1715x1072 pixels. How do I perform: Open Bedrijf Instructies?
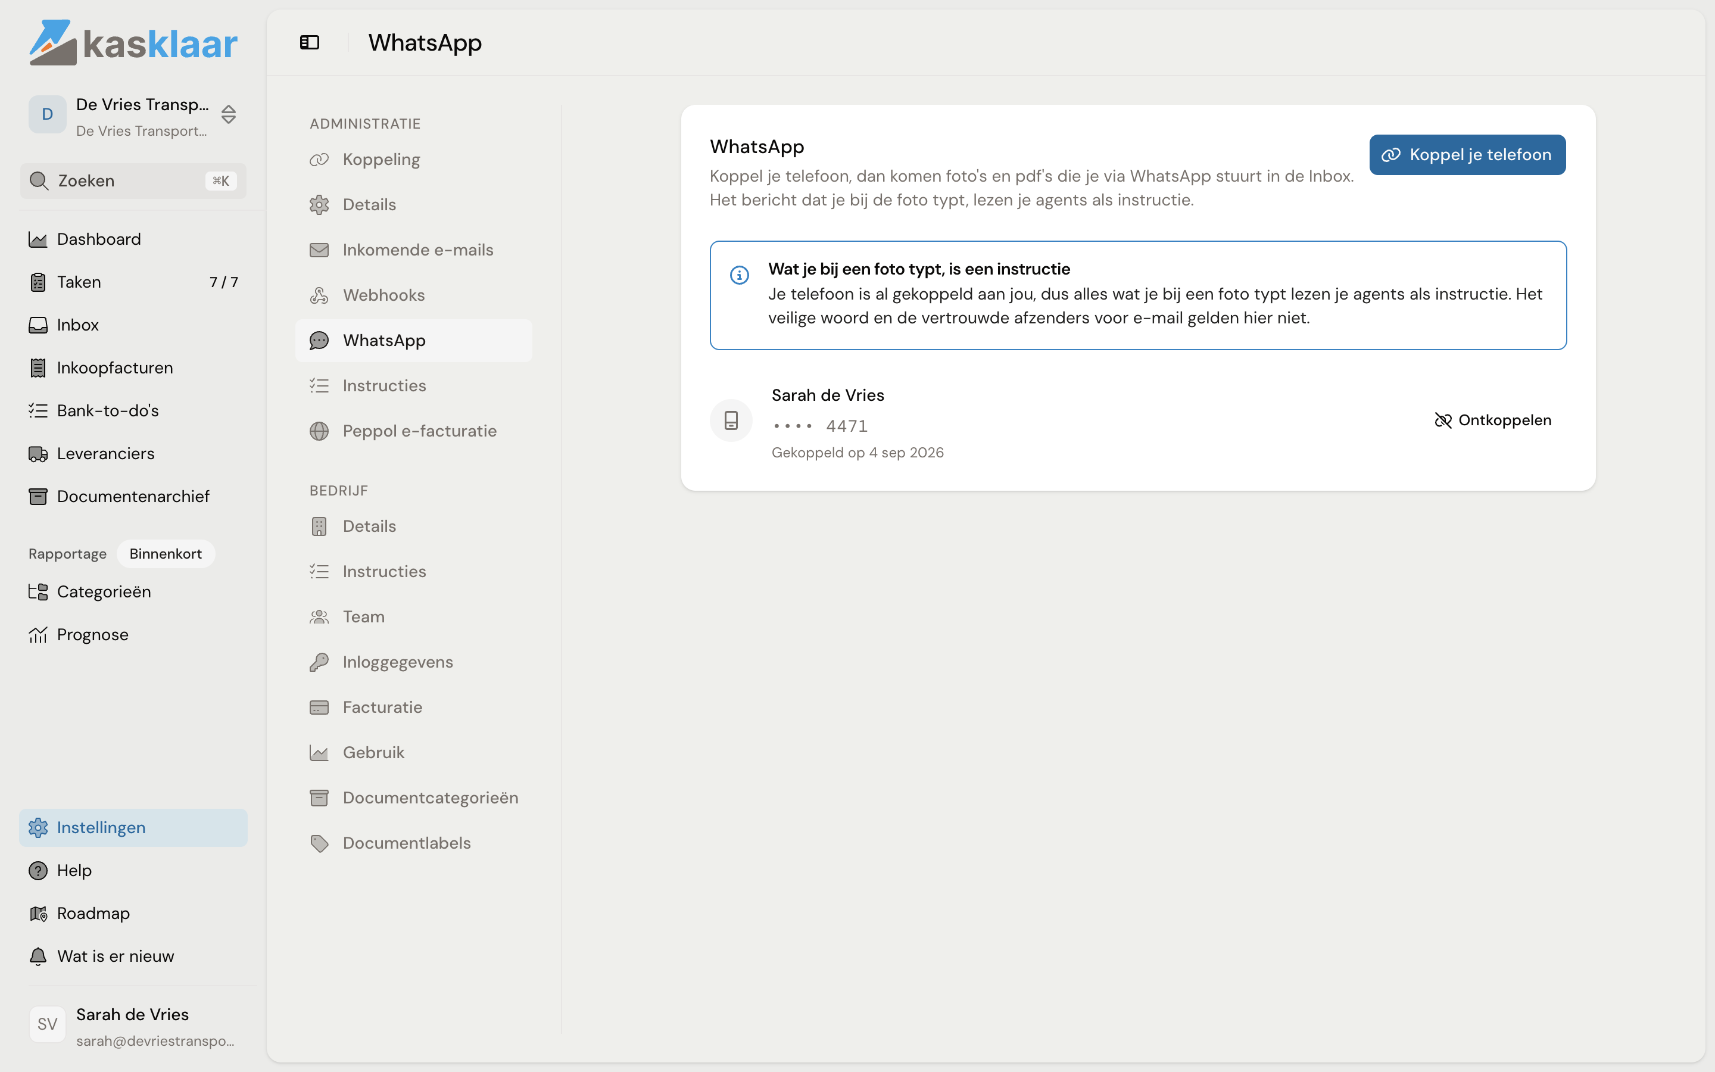[x=414, y=572]
